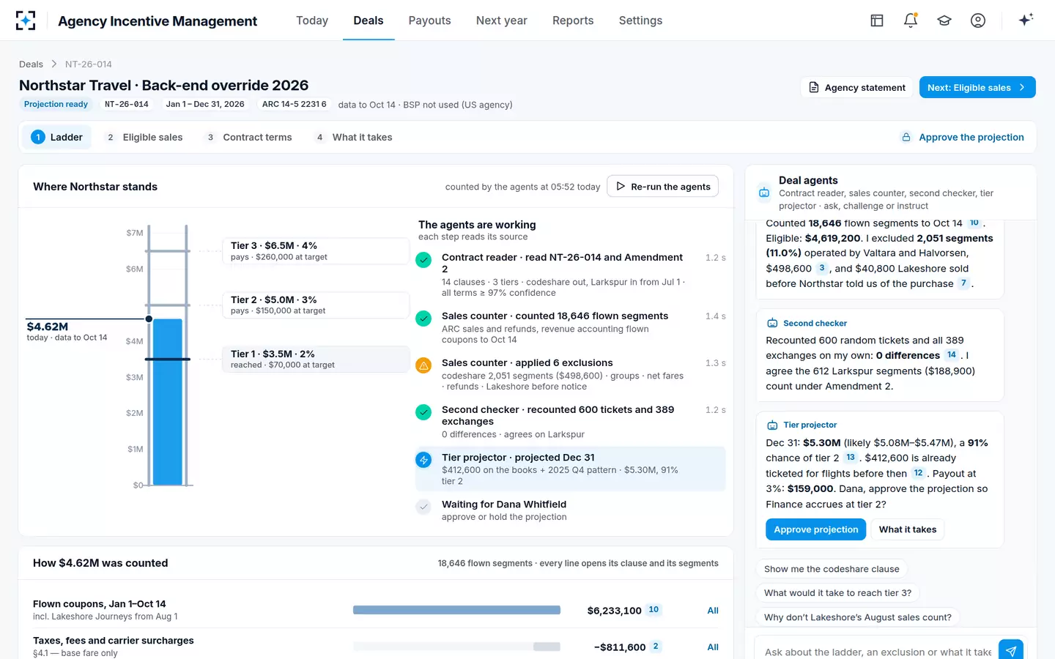1055x659 pixels.
Task: Click the grey check beside Waiting for Dana Whitfield
Action: click(423, 506)
